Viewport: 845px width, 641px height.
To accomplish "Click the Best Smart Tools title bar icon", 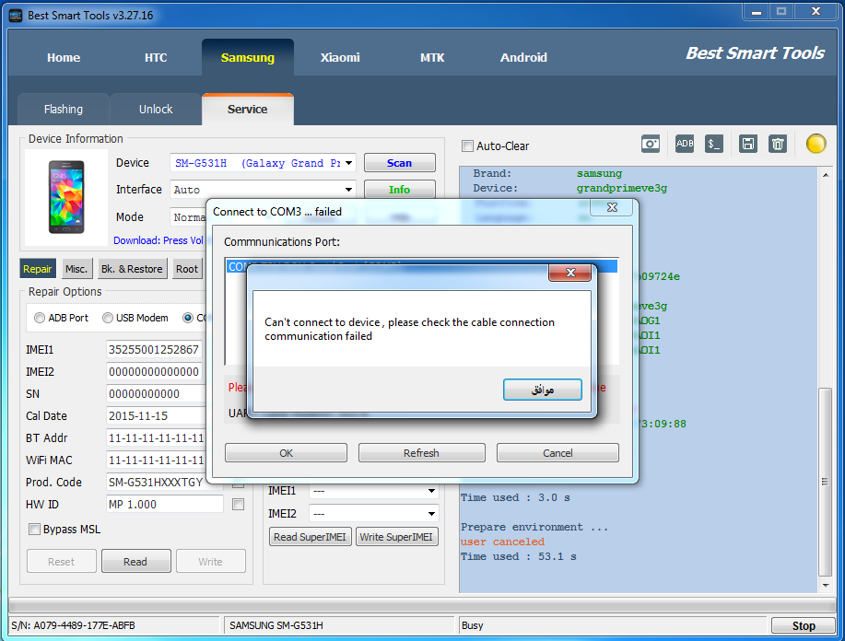I will 16,16.
